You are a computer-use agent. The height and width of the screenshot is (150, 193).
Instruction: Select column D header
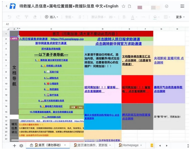tap(102, 29)
